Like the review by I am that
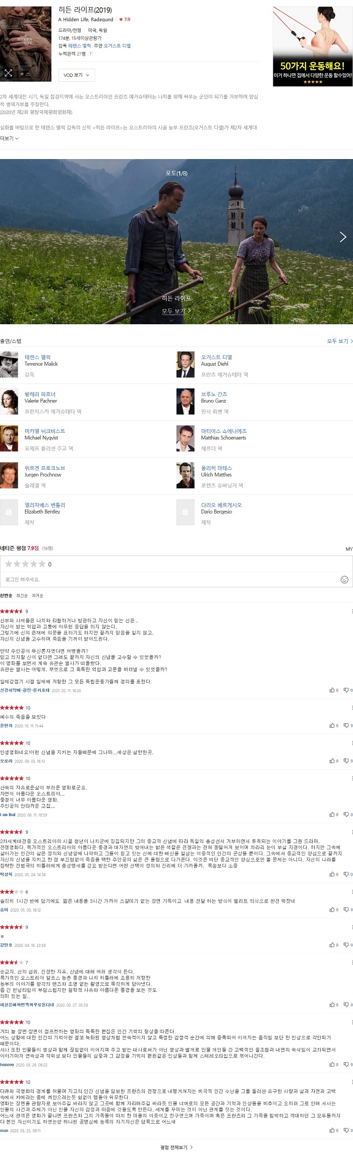This screenshot has width=353, height=1156. (x=333, y=814)
